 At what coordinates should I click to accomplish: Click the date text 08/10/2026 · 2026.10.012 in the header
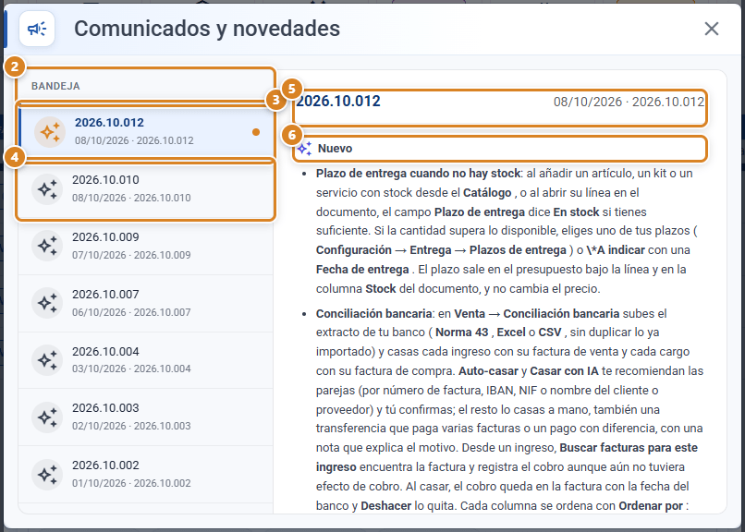[629, 102]
